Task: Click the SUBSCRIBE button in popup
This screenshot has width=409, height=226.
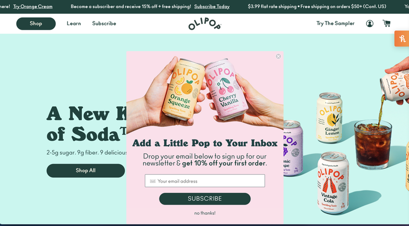Action: tap(205, 198)
